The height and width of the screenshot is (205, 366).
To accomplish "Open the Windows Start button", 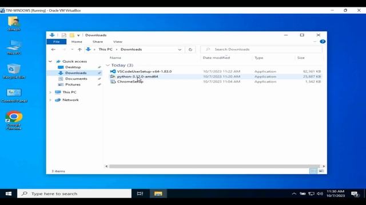I will [9, 194].
